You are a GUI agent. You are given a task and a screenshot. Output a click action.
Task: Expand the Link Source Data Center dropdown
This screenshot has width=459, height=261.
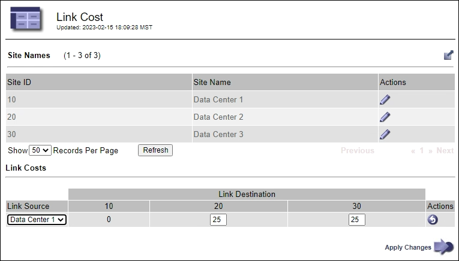[37, 220]
